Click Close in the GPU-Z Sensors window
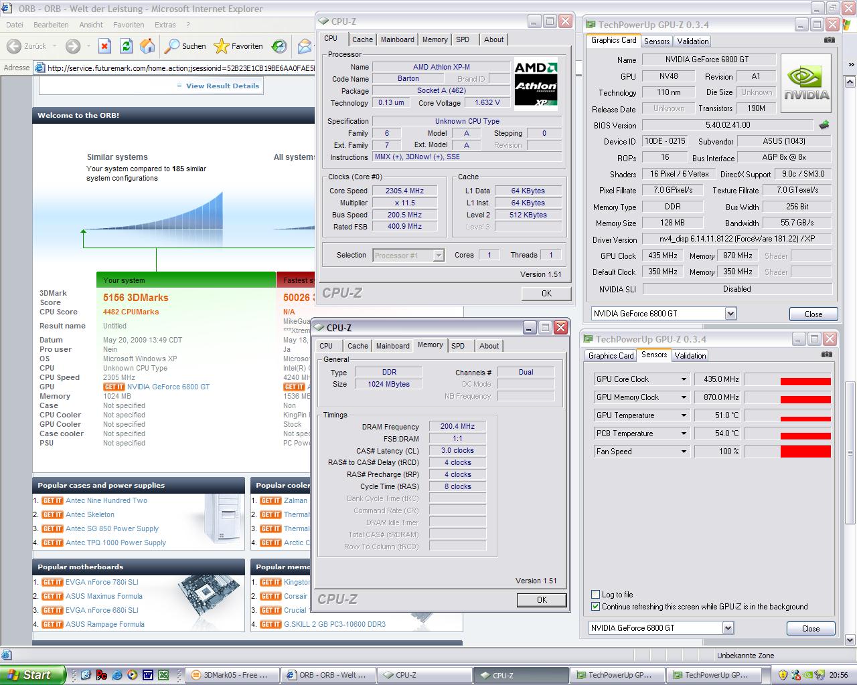 coord(811,629)
